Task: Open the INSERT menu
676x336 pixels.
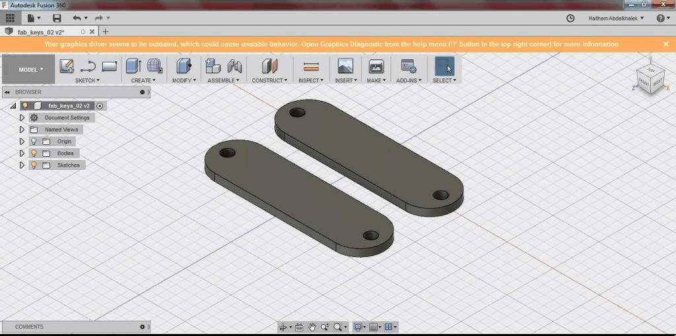Action: [346, 80]
